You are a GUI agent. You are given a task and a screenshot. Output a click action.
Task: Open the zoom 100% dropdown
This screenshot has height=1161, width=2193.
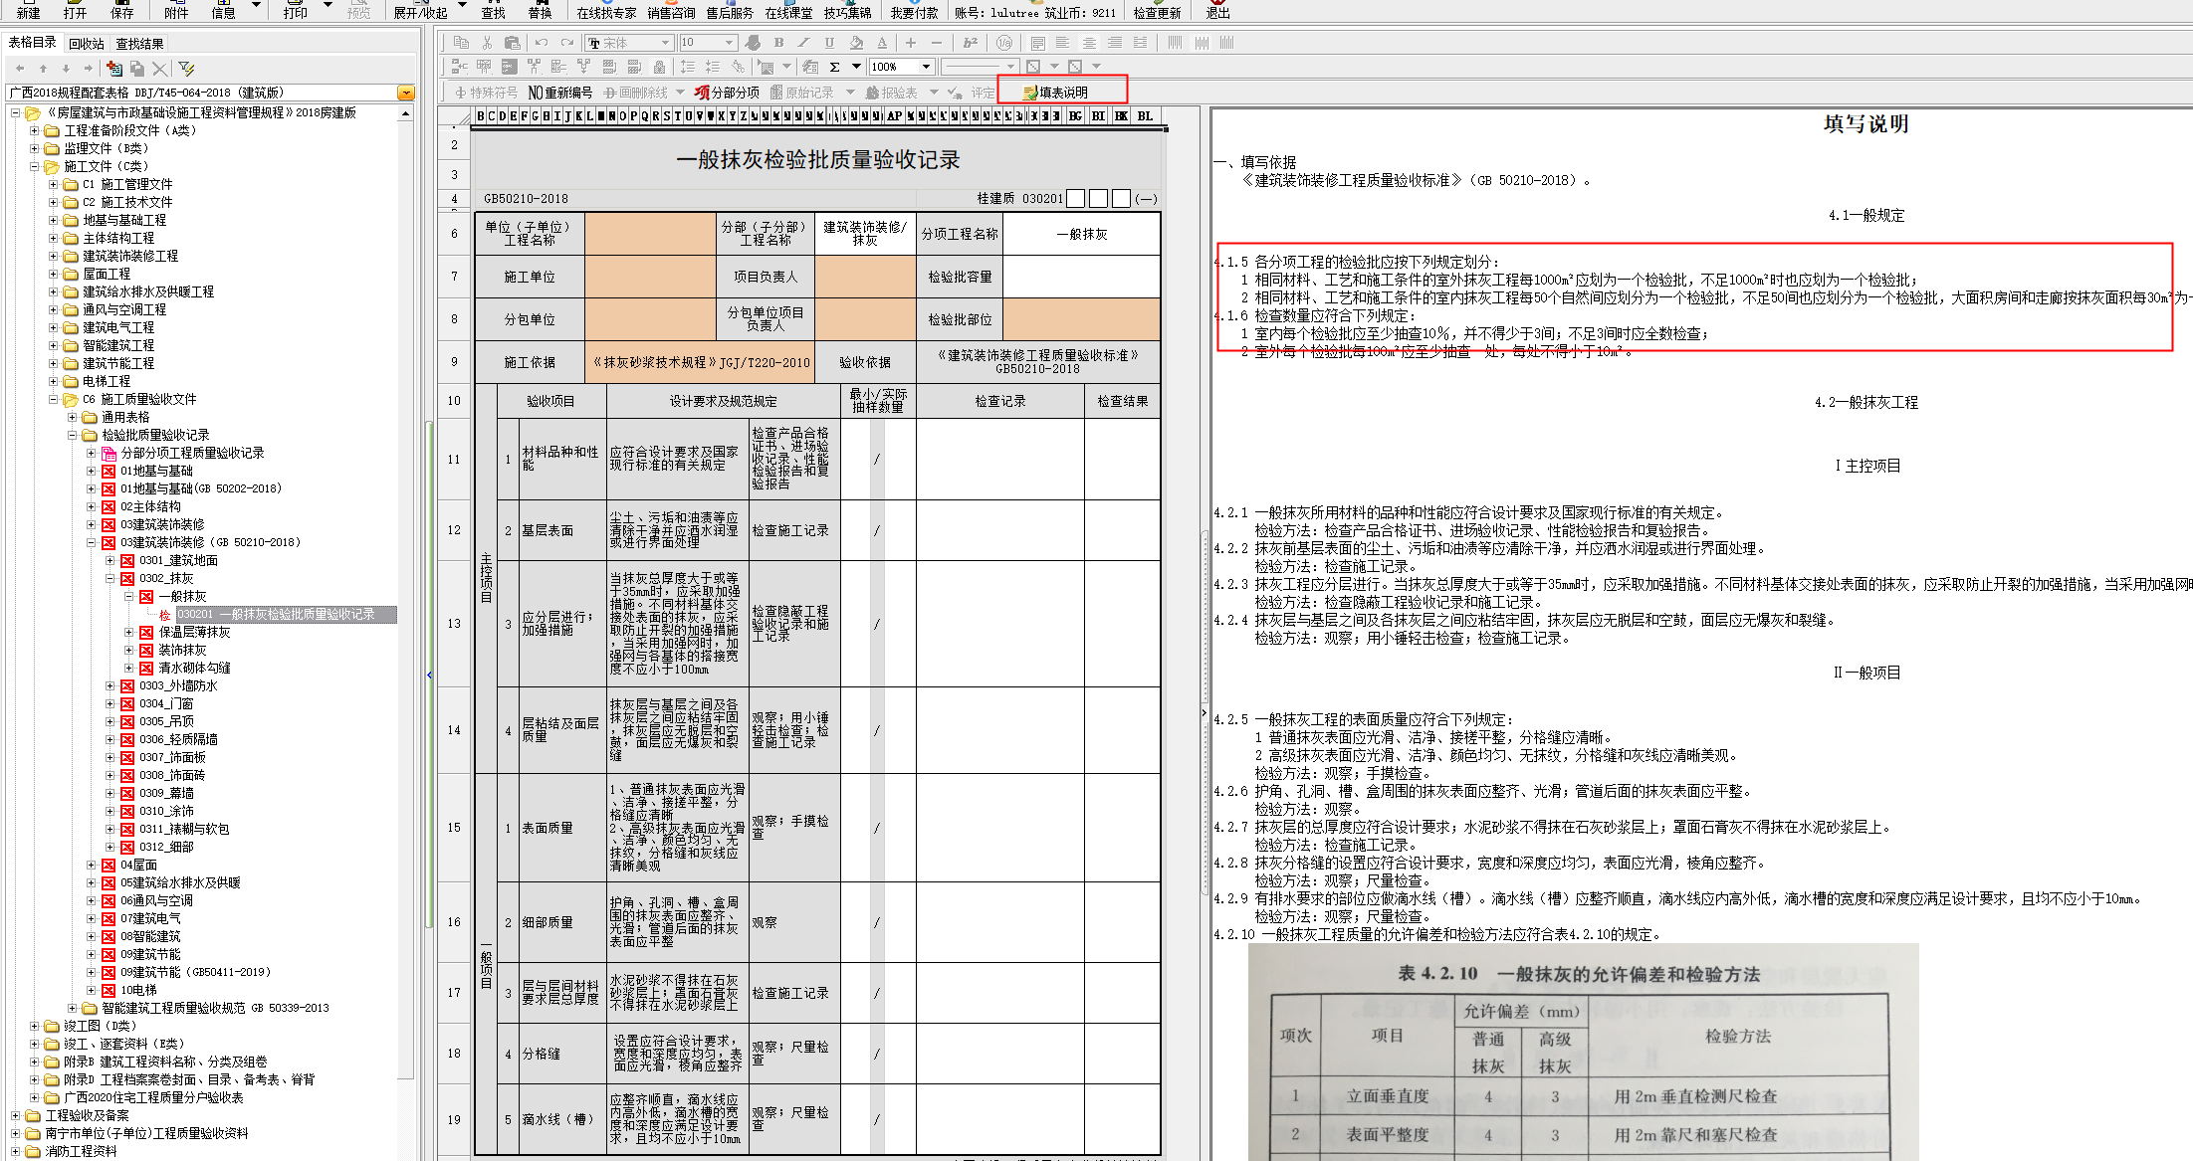(926, 67)
